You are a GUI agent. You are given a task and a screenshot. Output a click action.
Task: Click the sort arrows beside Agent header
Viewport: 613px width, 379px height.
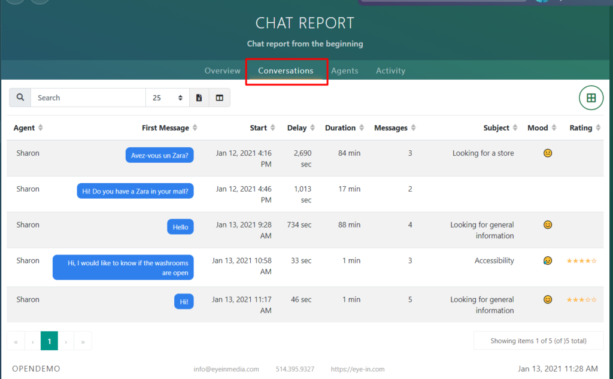click(x=41, y=128)
